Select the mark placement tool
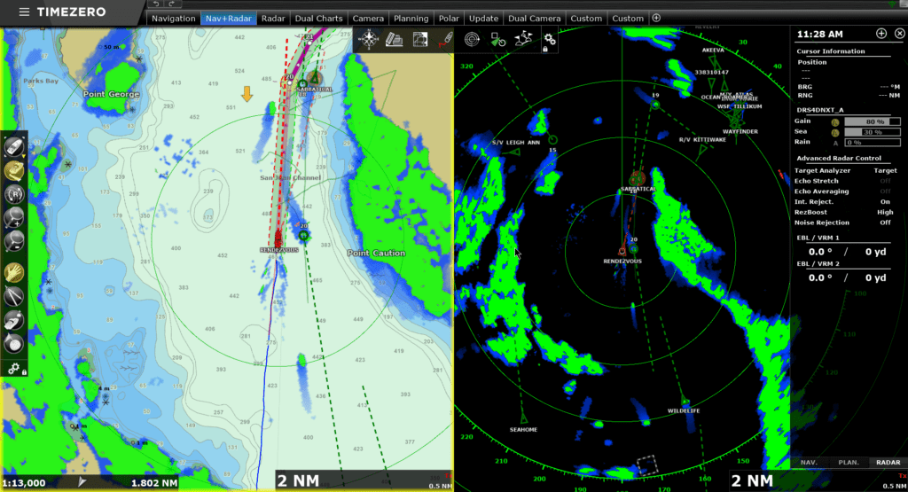This screenshot has width=908, height=492. [14, 343]
